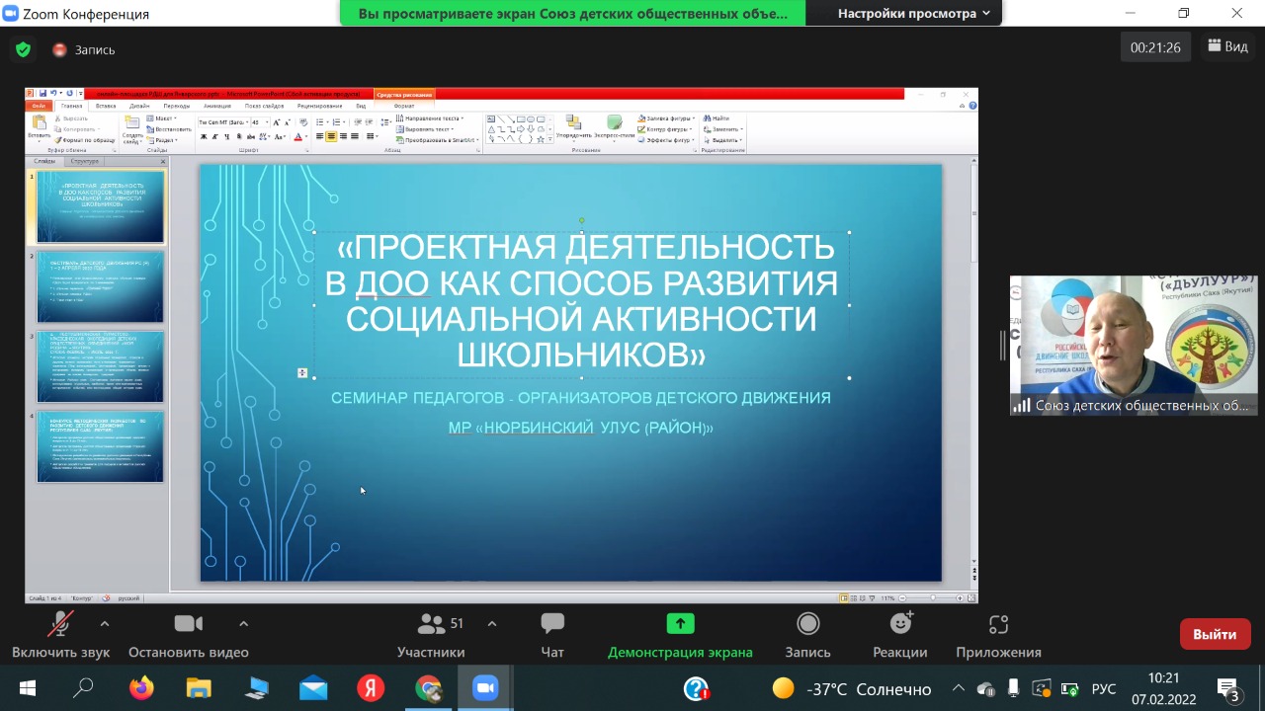
Task: Unmute microphone with Включить звук
Action: coord(60,635)
